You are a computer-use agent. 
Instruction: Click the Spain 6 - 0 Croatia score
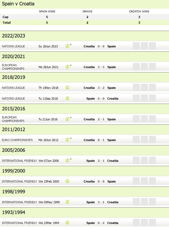tap(101, 99)
